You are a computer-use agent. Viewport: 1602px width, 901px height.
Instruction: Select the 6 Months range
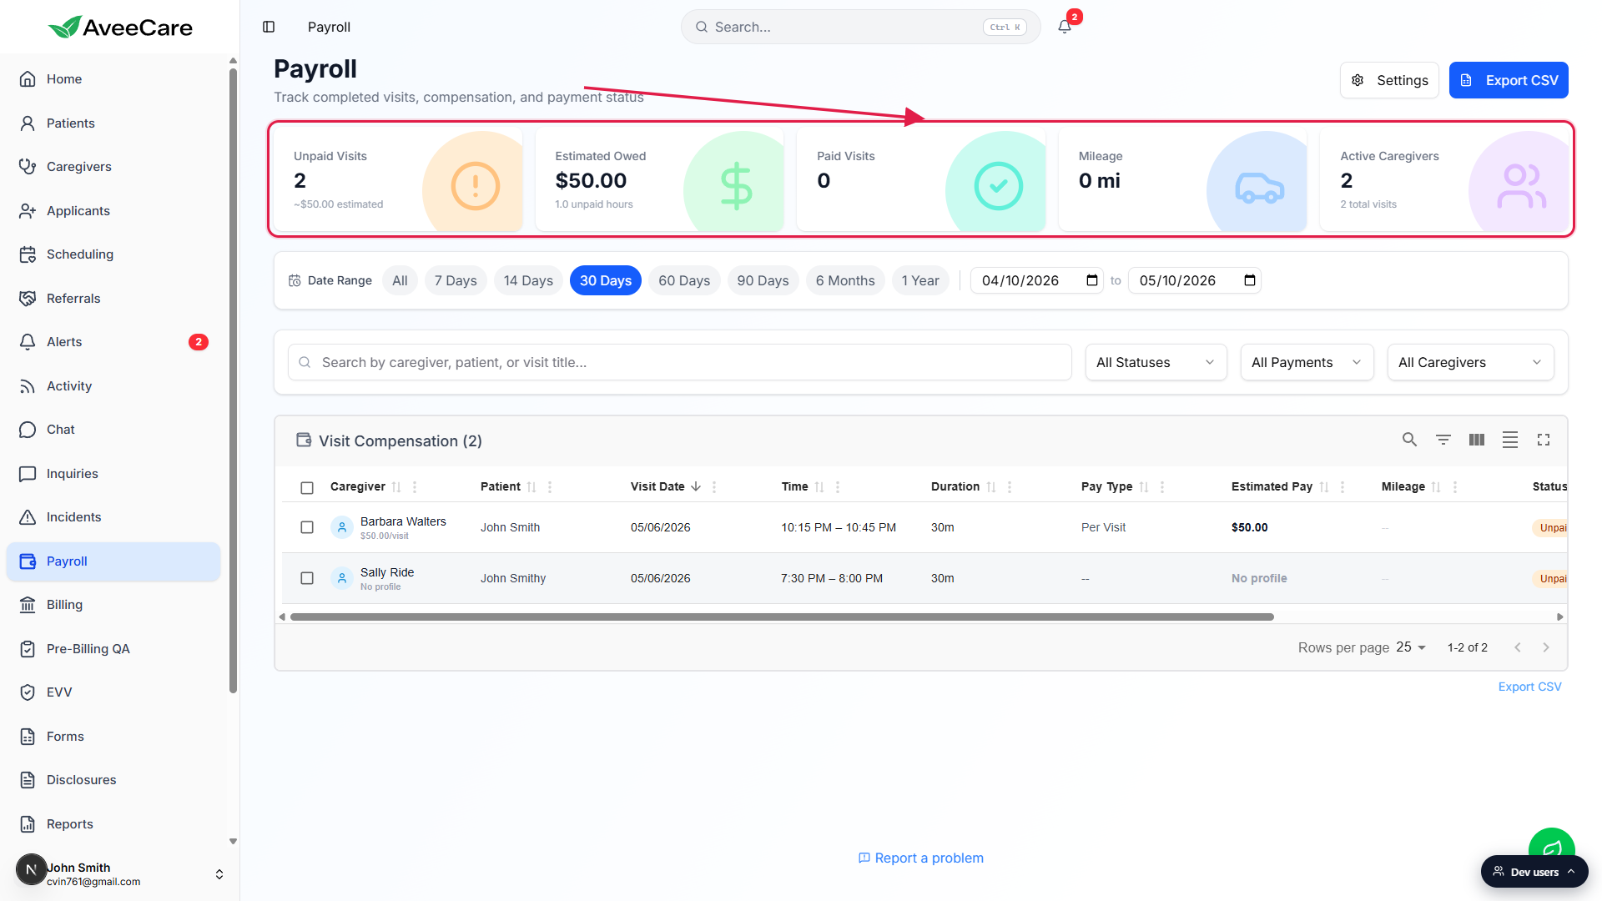(845, 280)
